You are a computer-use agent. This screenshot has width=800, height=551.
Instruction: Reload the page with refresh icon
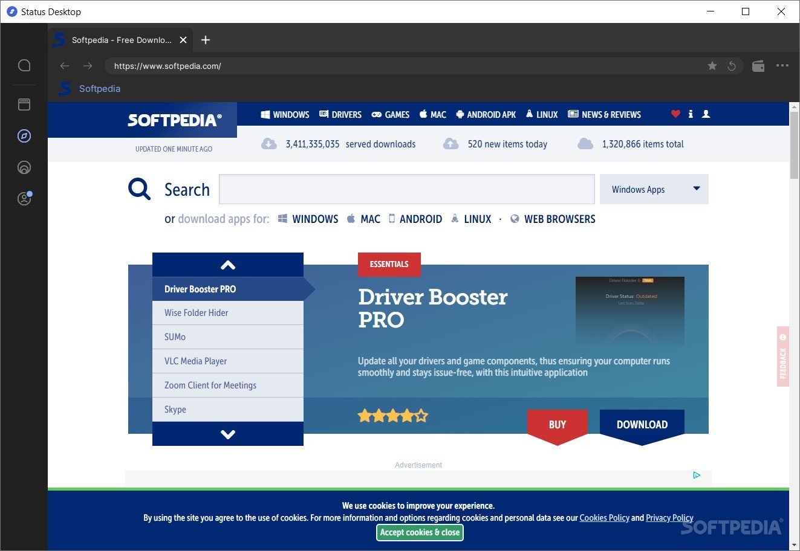tap(732, 66)
